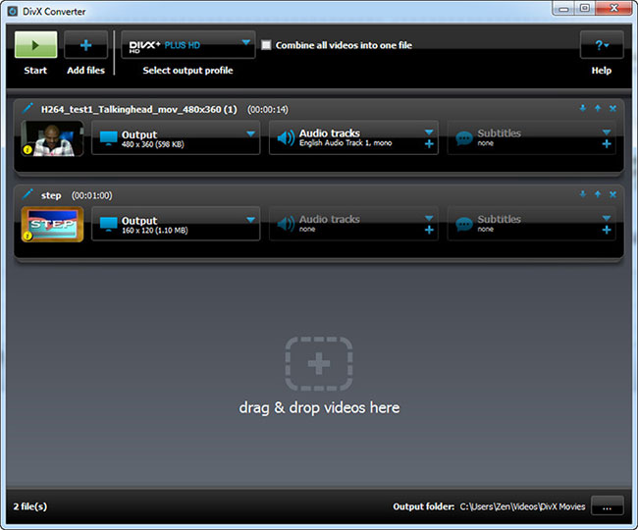Remove the step video from the list
This screenshot has width=638, height=530.
(612, 194)
